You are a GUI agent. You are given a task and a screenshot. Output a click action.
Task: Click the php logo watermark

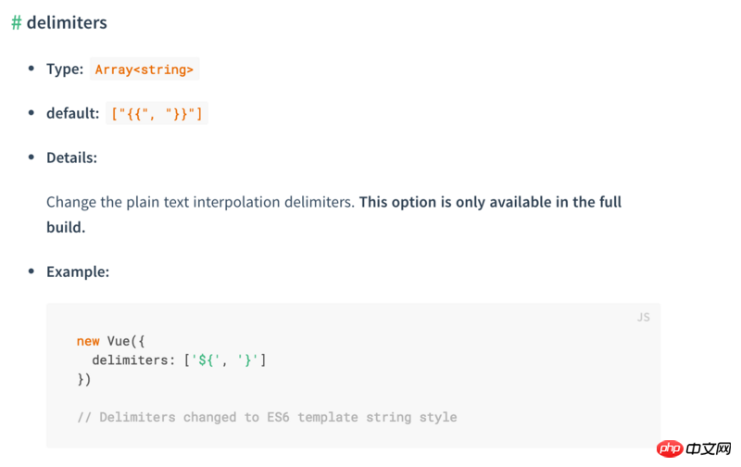coord(670,448)
